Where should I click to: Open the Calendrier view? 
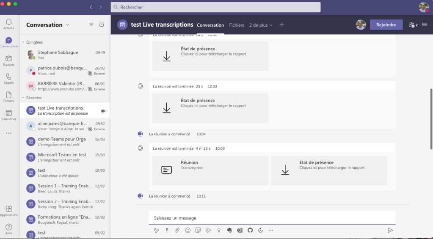pos(8,115)
